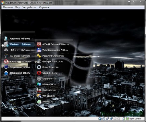Viewport: 146px width, 122px height.
Task: Choose Завершение работы entry
Action: click(x=18, y=73)
